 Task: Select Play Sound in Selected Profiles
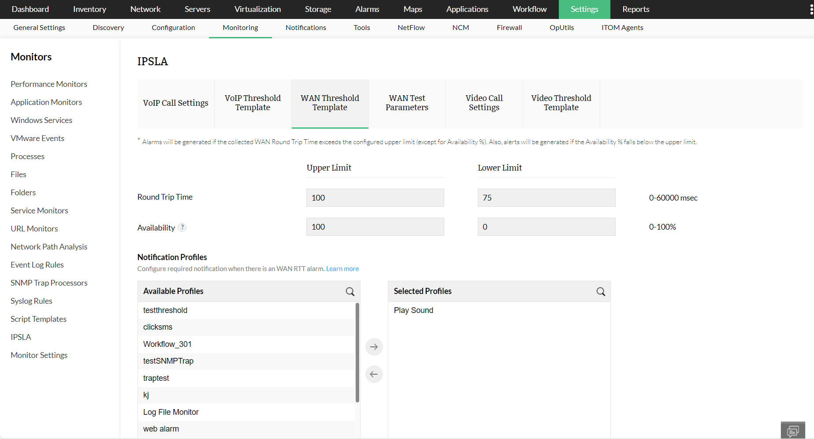(413, 310)
